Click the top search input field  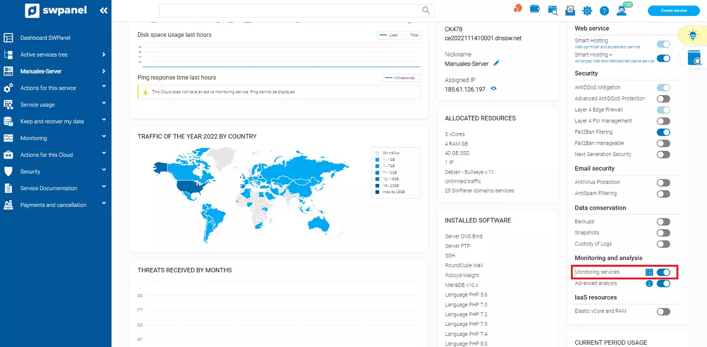289,10
